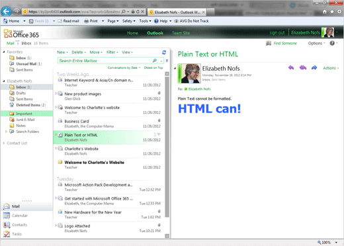Collapse the Favorites folder group
The width and height of the screenshot is (344, 246).
pyautogui.click(x=4, y=52)
